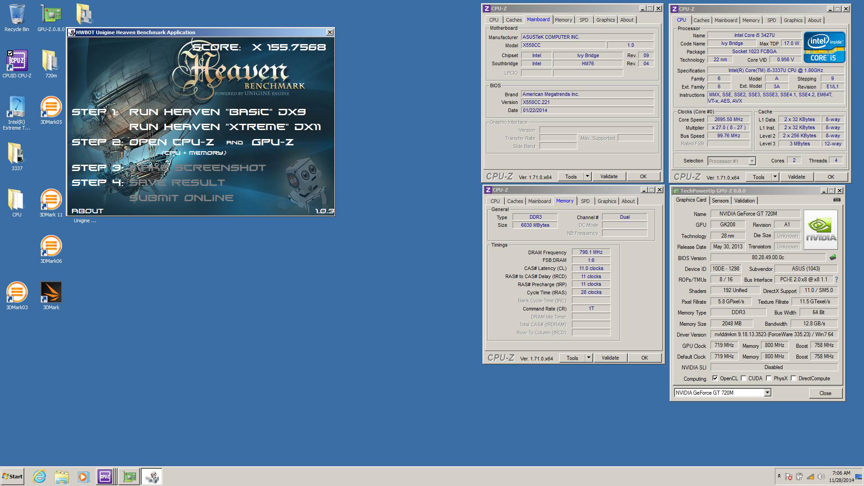Show hidden tray icons arrow

[779, 476]
